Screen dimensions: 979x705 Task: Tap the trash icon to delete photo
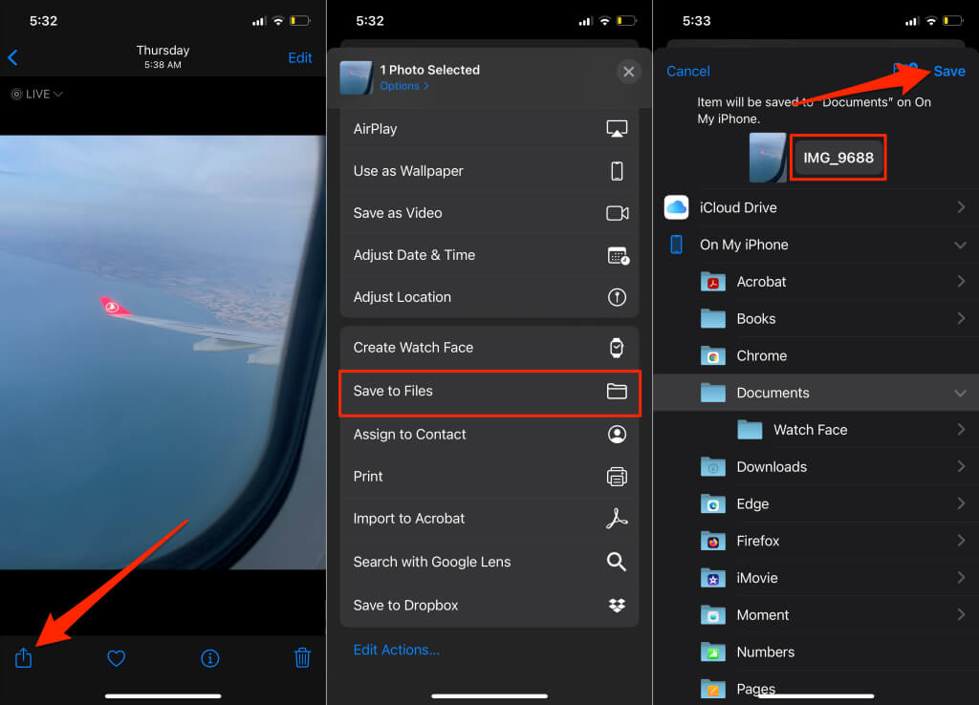pos(302,657)
